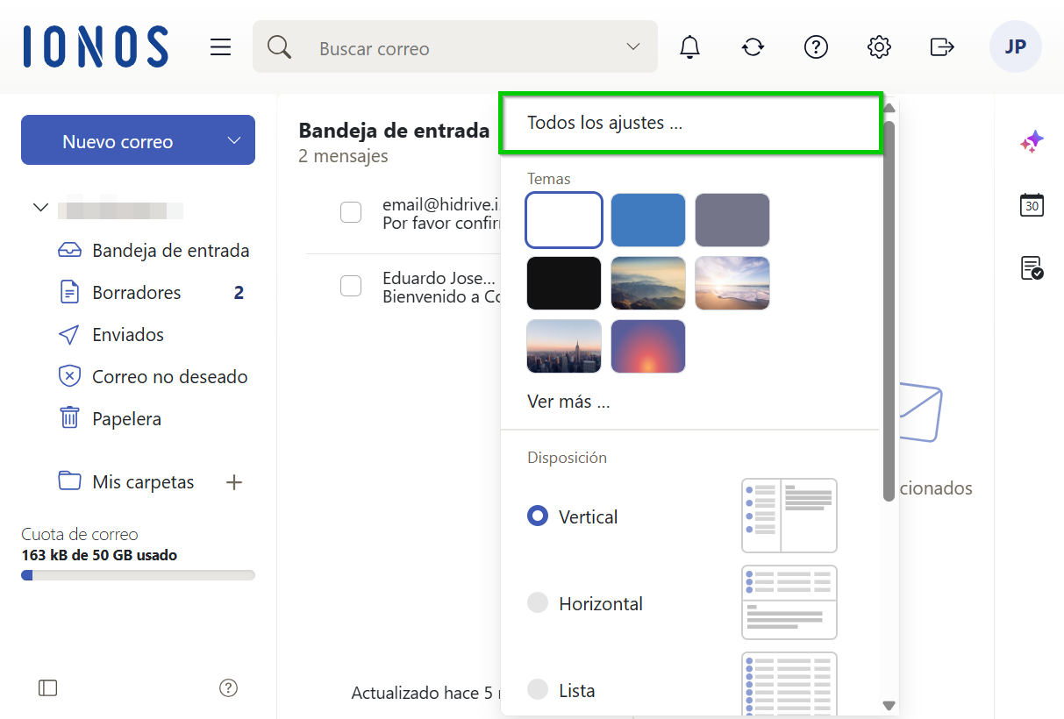Select the dark black theme swatch
Screen dimensions: 1064x719
(x=563, y=282)
